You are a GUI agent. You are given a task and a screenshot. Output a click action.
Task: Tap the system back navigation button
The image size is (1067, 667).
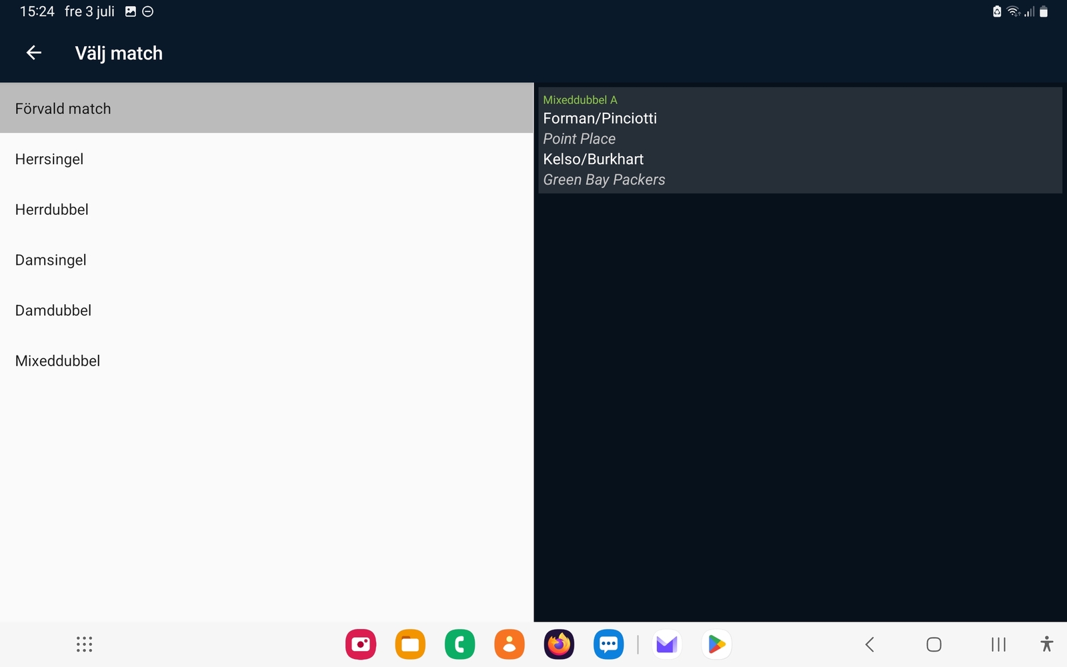(870, 644)
